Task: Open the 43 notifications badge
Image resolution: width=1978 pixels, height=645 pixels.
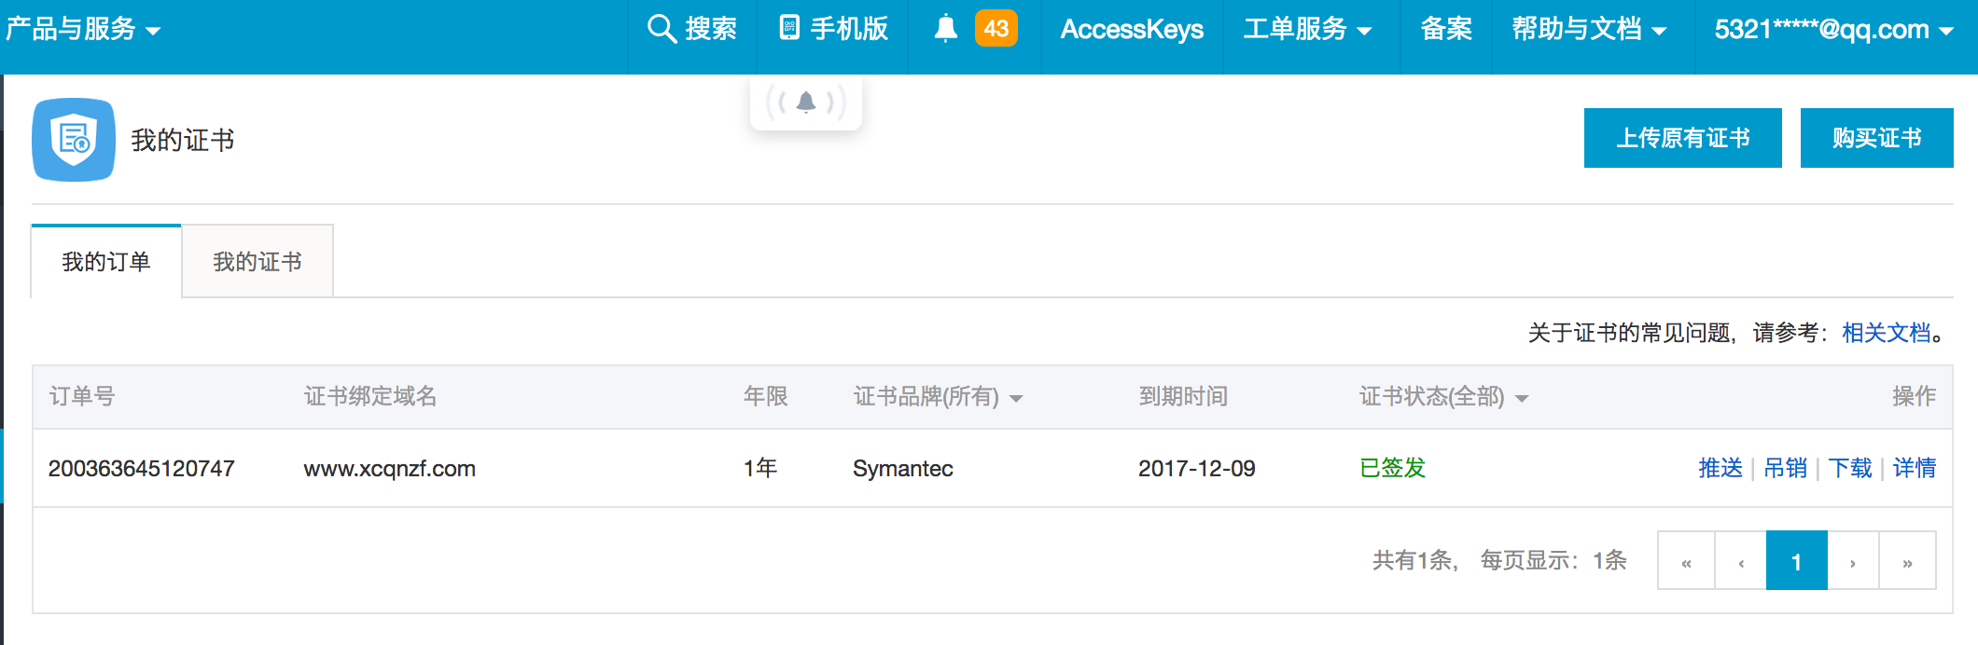Action: pyautogui.click(x=996, y=28)
